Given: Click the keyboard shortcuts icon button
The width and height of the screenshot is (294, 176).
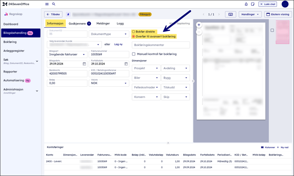Looking at the screenshot, I should [230, 15].
